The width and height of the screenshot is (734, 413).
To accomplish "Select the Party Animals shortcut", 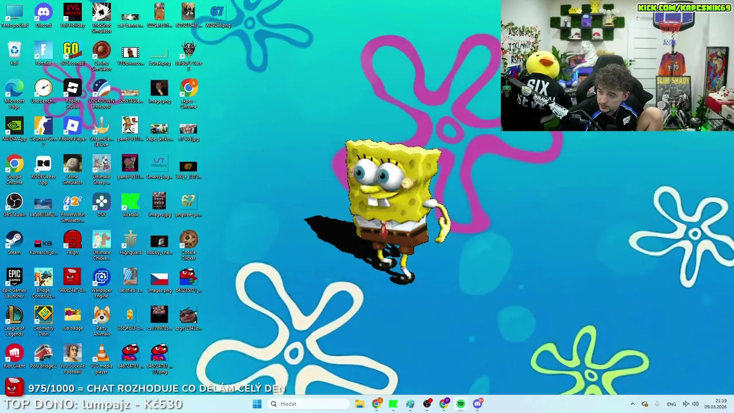I will [101, 321].
